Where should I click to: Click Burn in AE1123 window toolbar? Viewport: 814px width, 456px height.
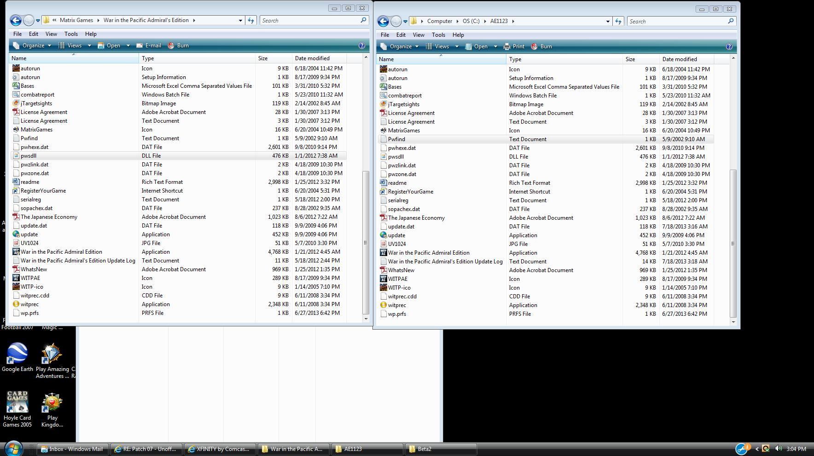point(541,46)
